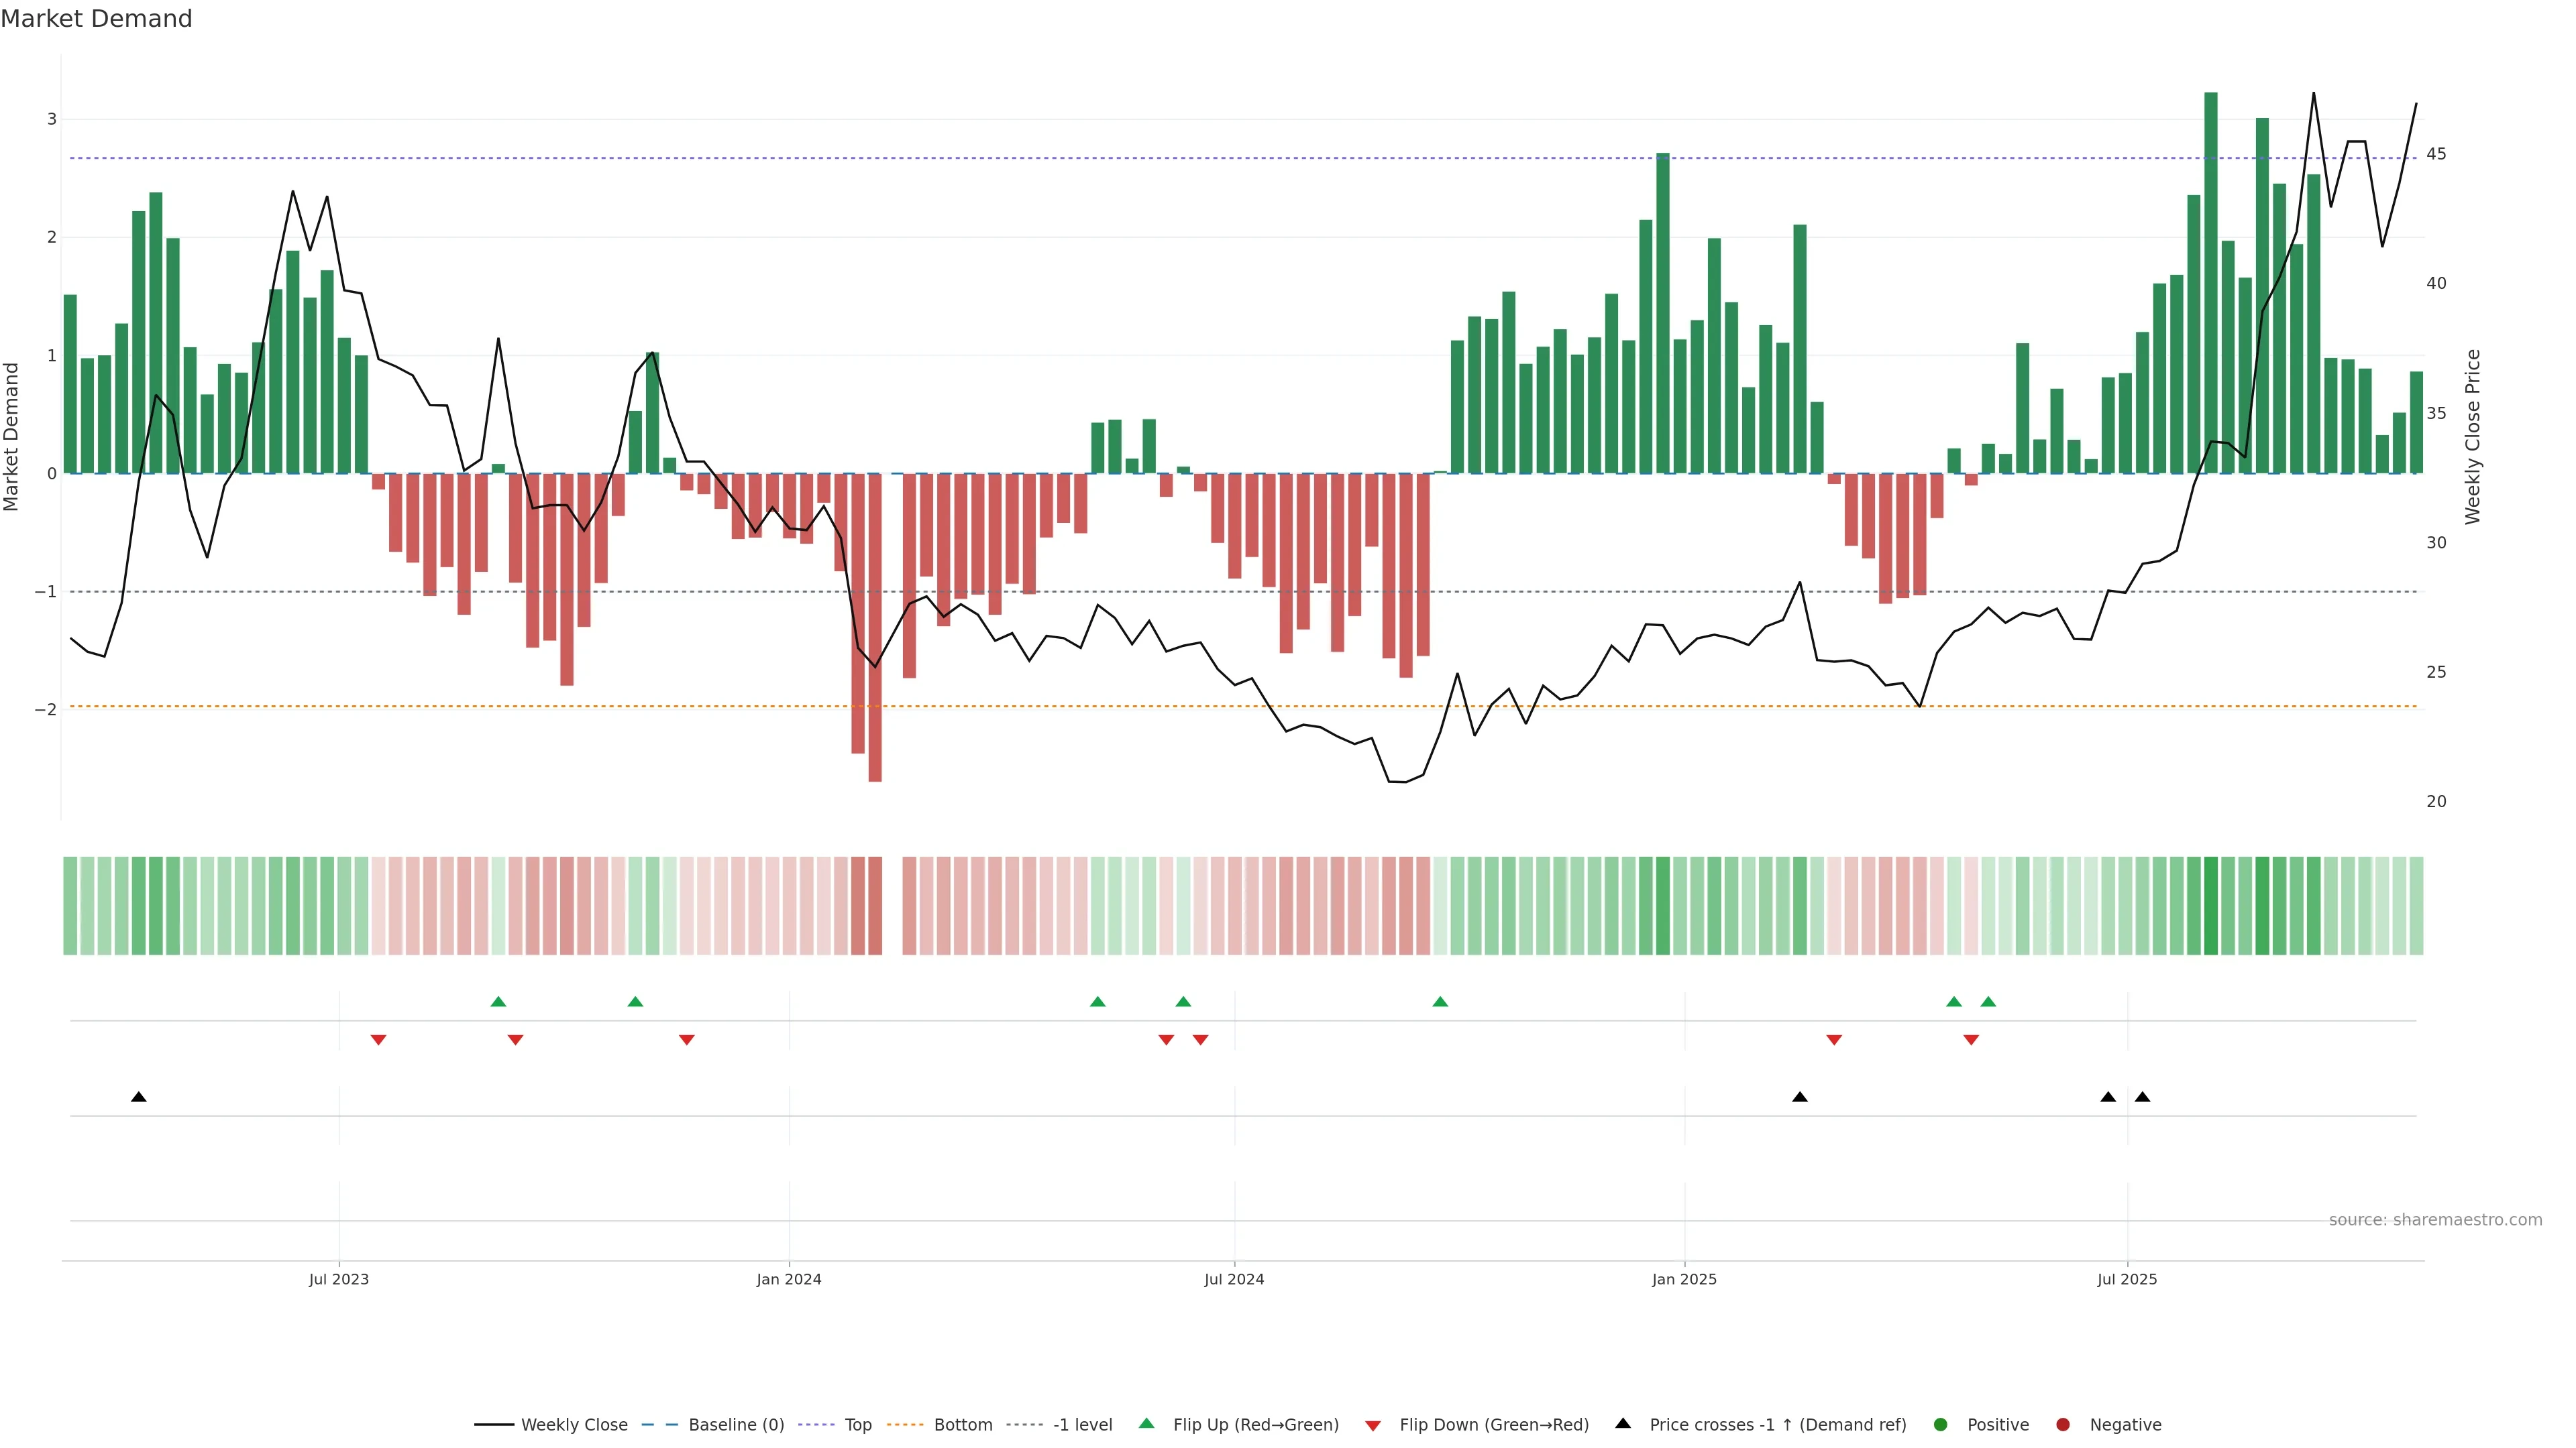Click the leftmost red flip-down triangle marker
This screenshot has height=1448, width=2576.
click(378, 1040)
